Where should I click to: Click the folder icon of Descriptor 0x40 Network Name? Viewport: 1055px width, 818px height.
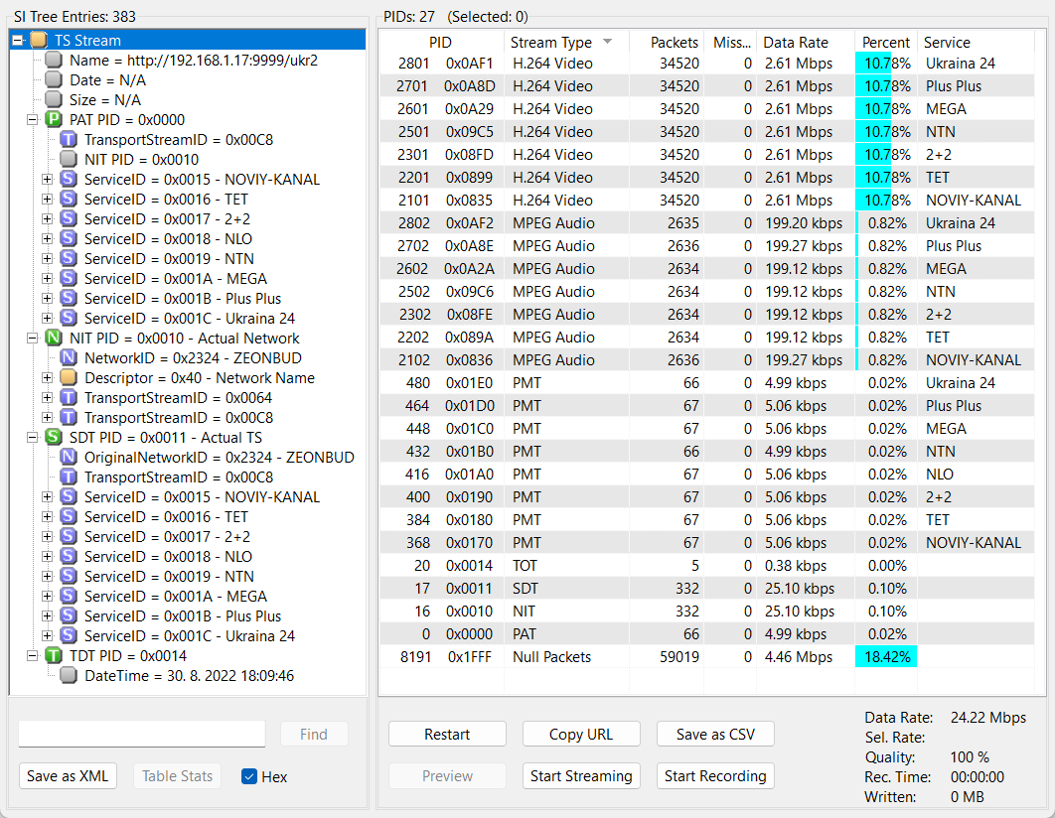[68, 378]
